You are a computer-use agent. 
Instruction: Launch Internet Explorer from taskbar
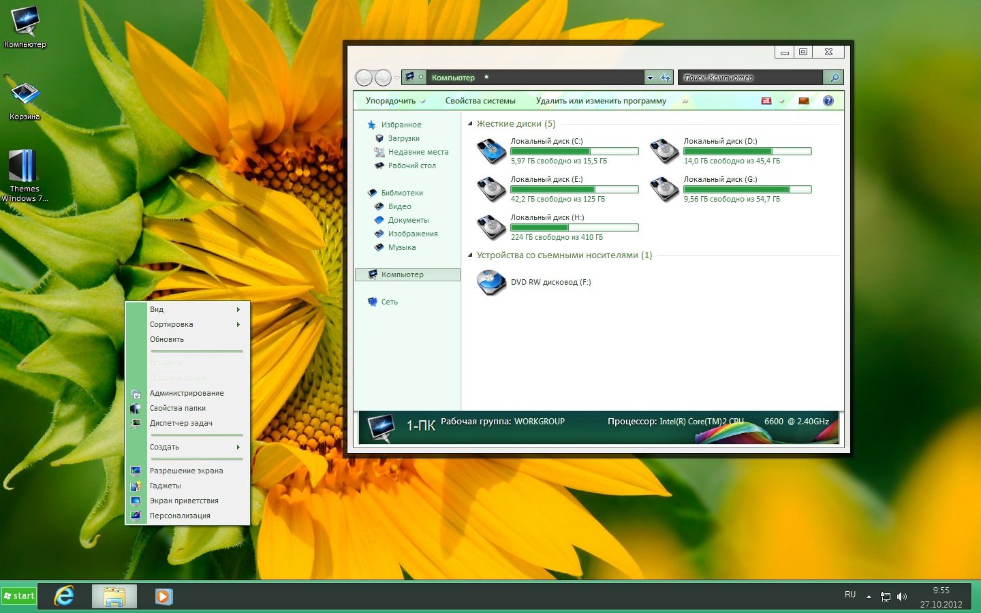(x=64, y=596)
